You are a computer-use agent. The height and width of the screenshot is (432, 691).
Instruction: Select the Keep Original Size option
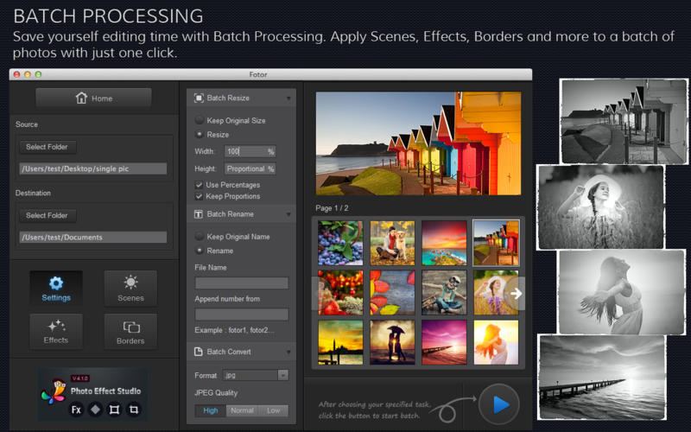200,120
